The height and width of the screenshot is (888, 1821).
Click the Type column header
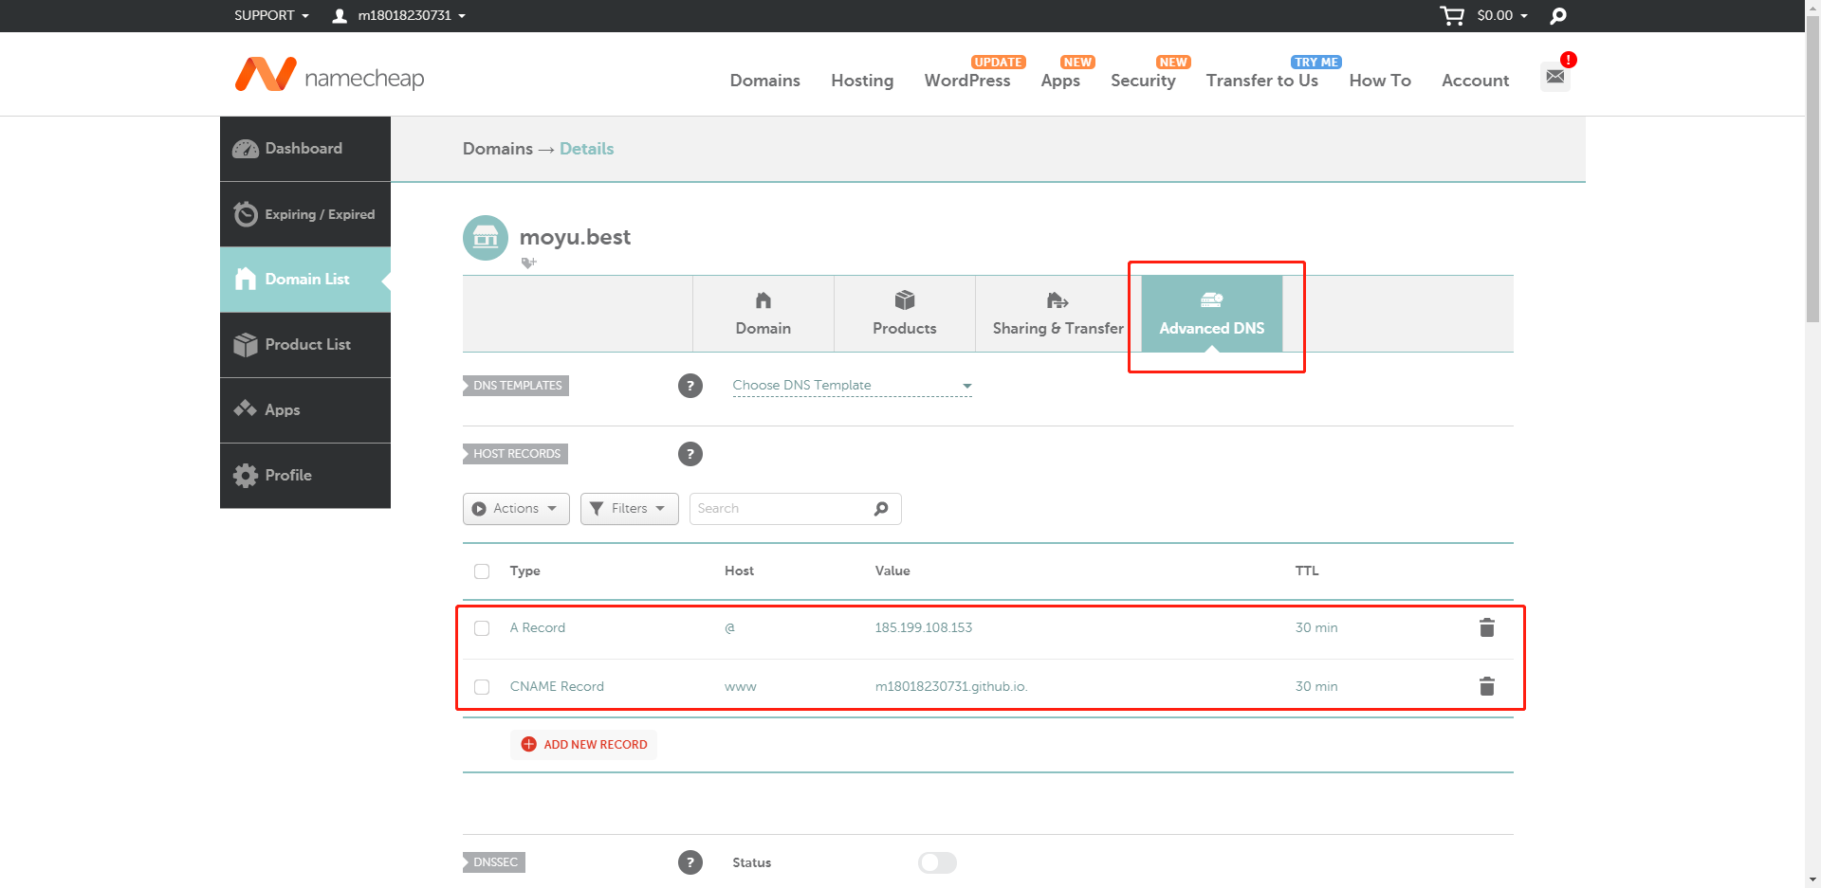point(524,571)
